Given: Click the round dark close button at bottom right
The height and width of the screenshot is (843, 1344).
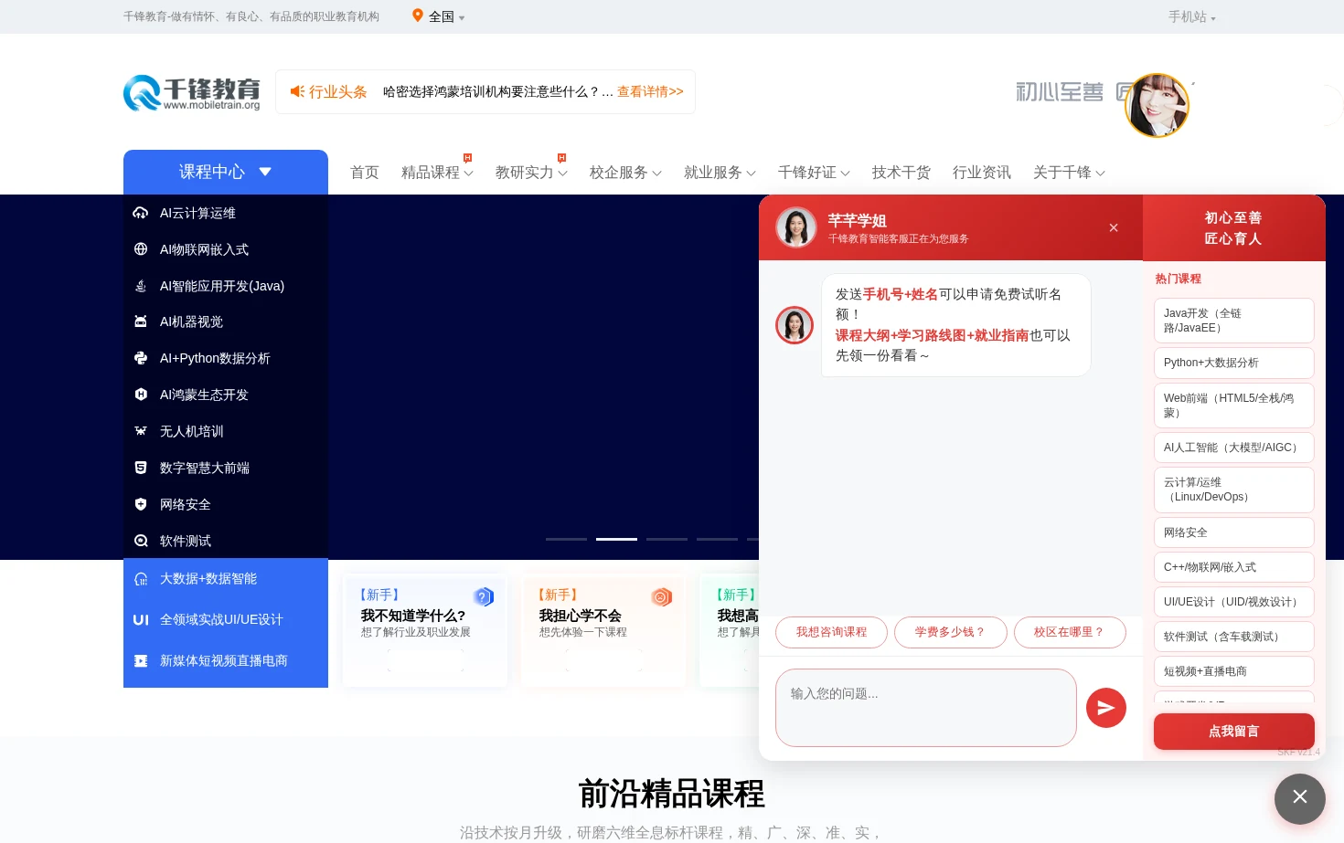Looking at the screenshot, I should pyautogui.click(x=1300, y=799).
